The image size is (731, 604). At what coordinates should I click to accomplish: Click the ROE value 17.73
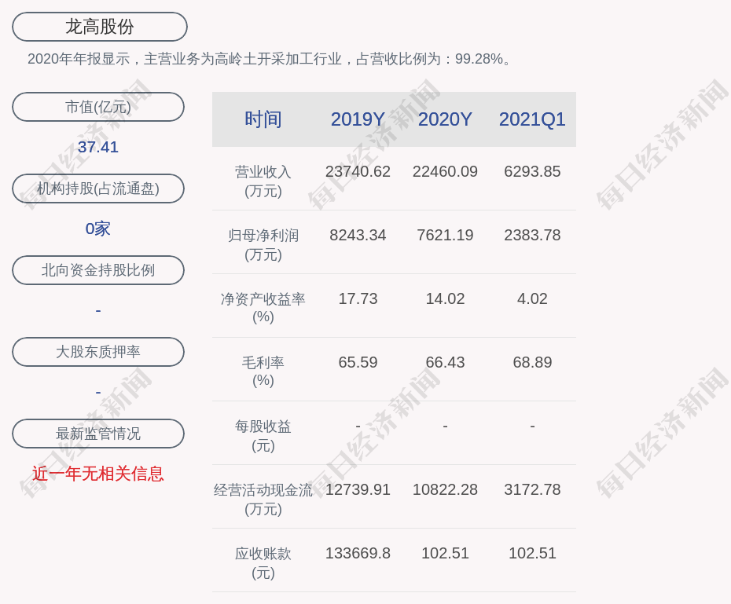358,298
